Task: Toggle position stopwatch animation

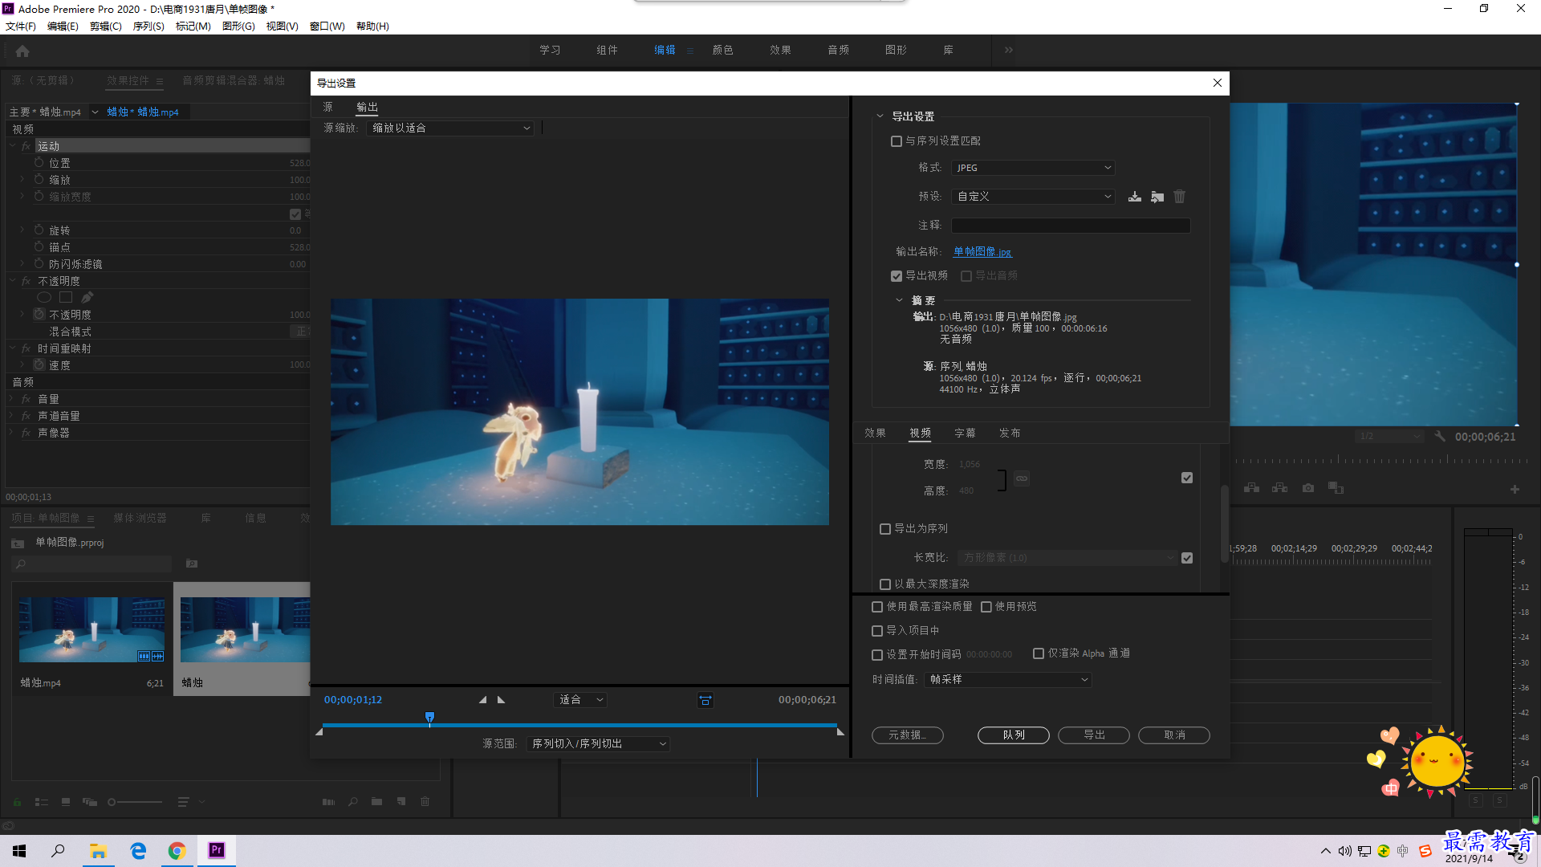Action: point(39,162)
